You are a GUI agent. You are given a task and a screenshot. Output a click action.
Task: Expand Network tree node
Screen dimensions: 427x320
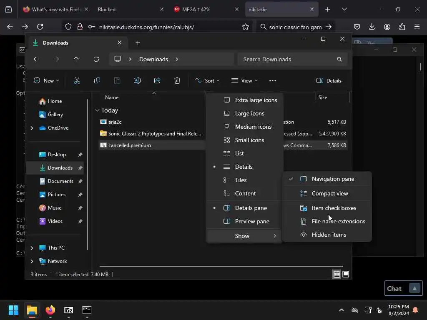tap(32, 261)
